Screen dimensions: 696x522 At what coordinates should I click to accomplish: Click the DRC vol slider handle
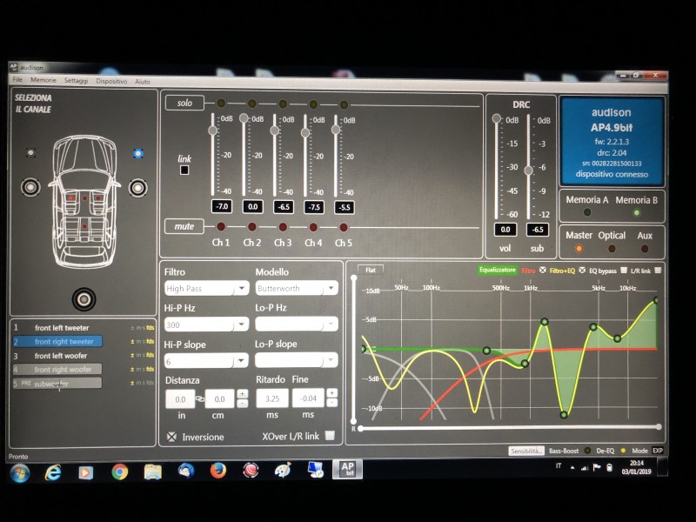[497, 118]
